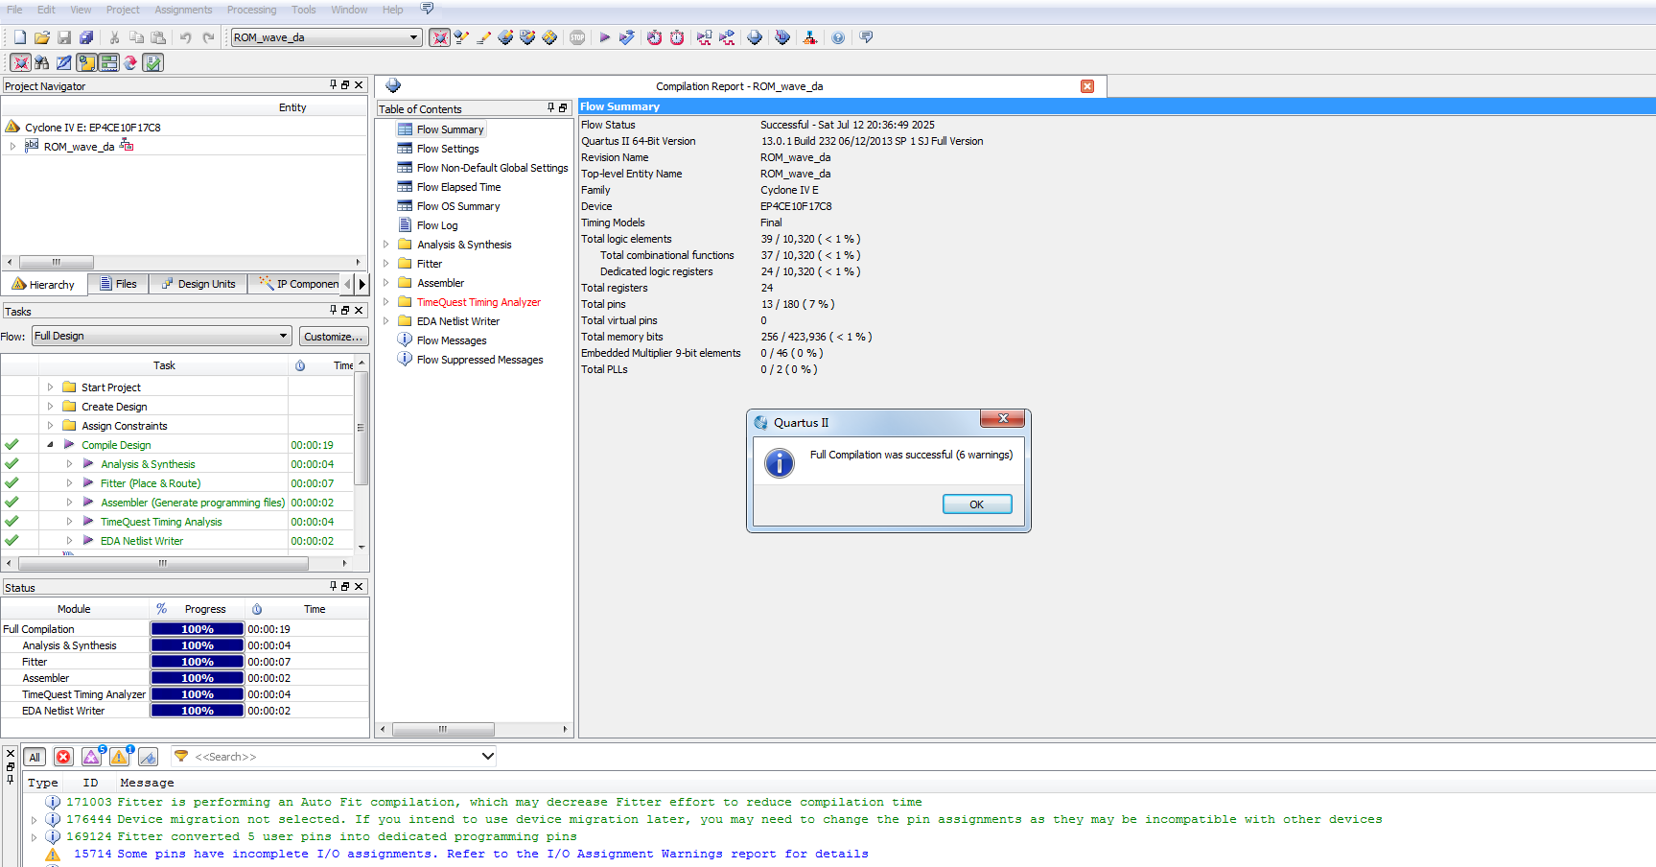Open Flow Messages report
Screen dimensions: 1656x867
pos(452,340)
